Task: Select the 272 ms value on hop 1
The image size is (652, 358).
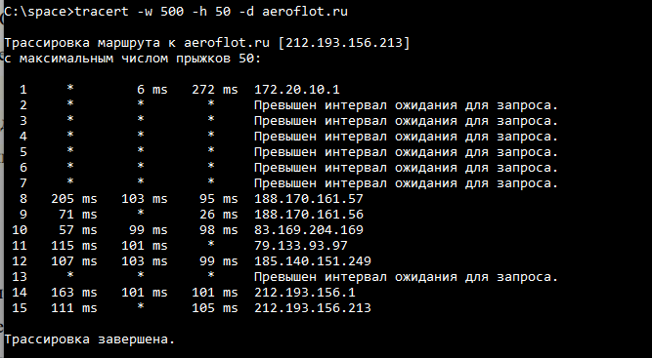Action: click(x=215, y=90)
